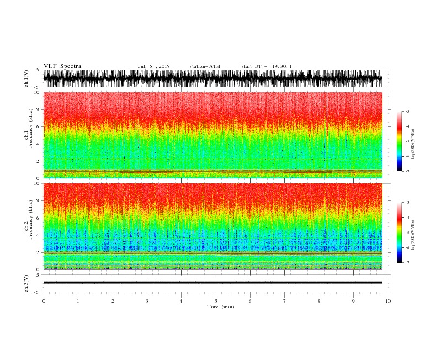
Task: Click time axis tick label '5'
Action: tap(216, 301)
